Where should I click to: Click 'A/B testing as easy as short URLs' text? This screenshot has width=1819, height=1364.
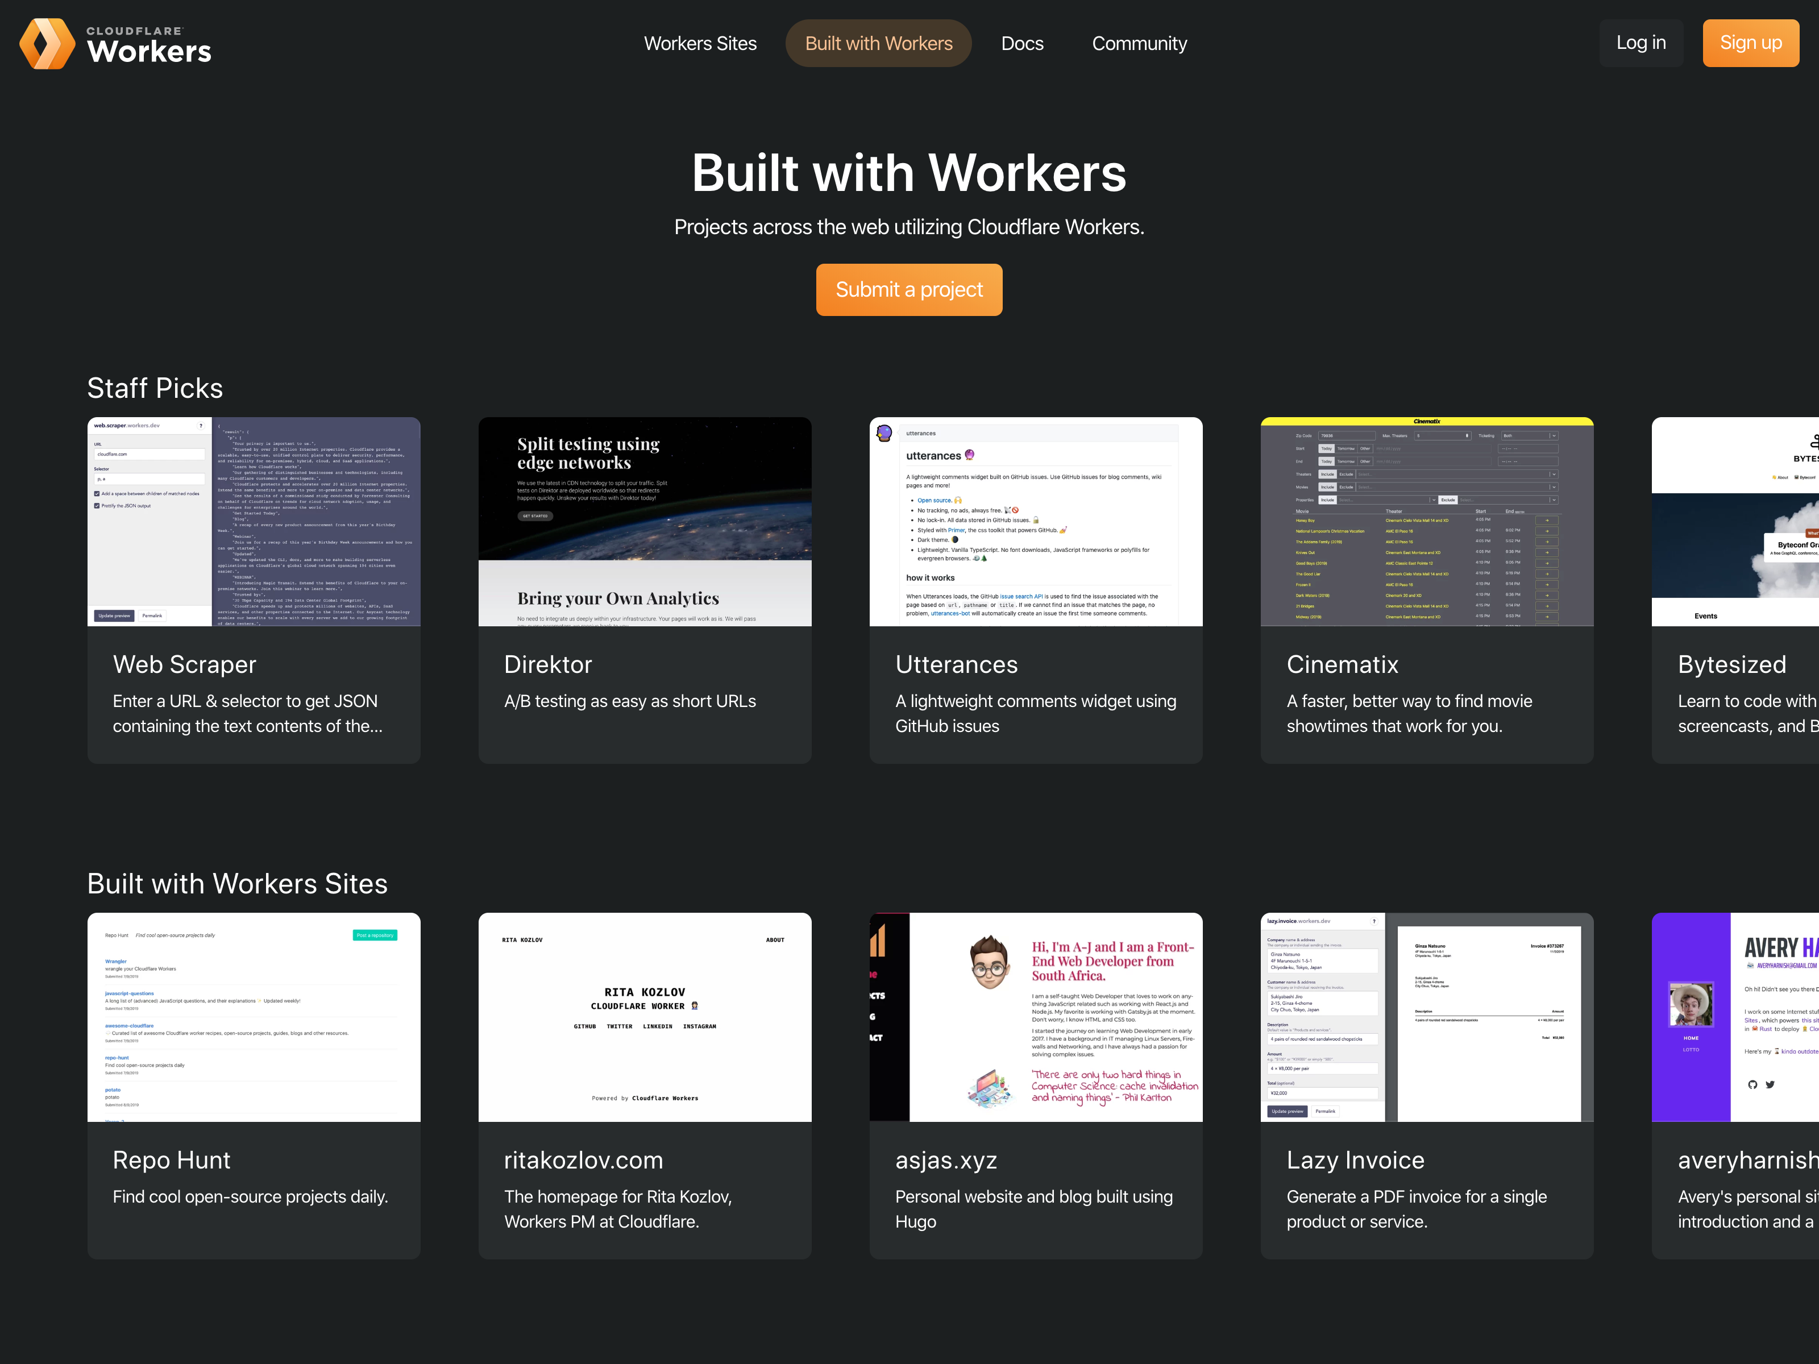coord(630,701)
